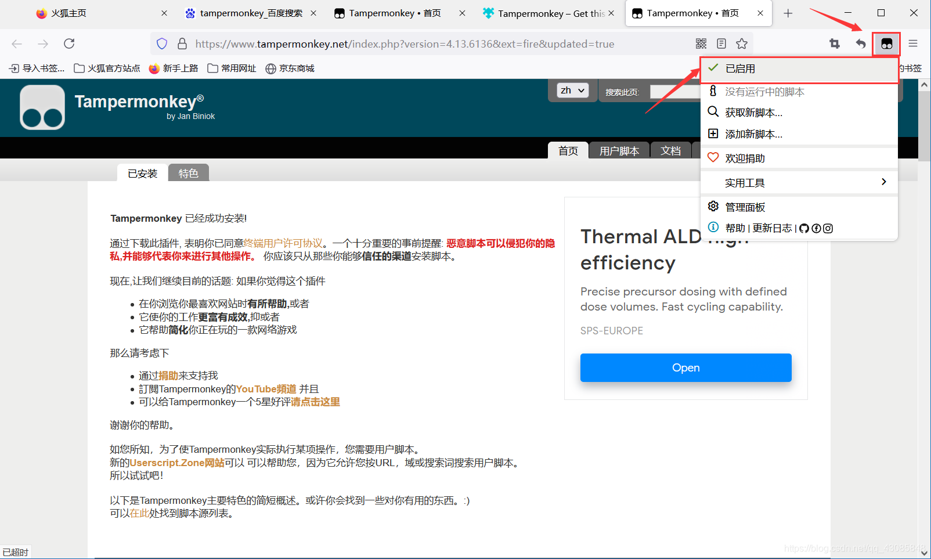Close the Tampermonkey – Get this tab
The image size is (931, 559).
tap(611, 13)
